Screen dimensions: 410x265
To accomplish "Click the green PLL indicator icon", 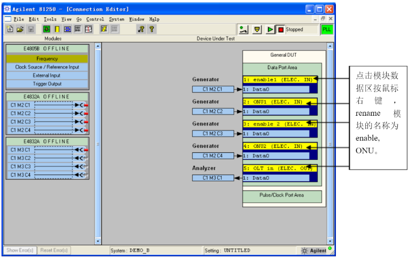I will 327,29.
